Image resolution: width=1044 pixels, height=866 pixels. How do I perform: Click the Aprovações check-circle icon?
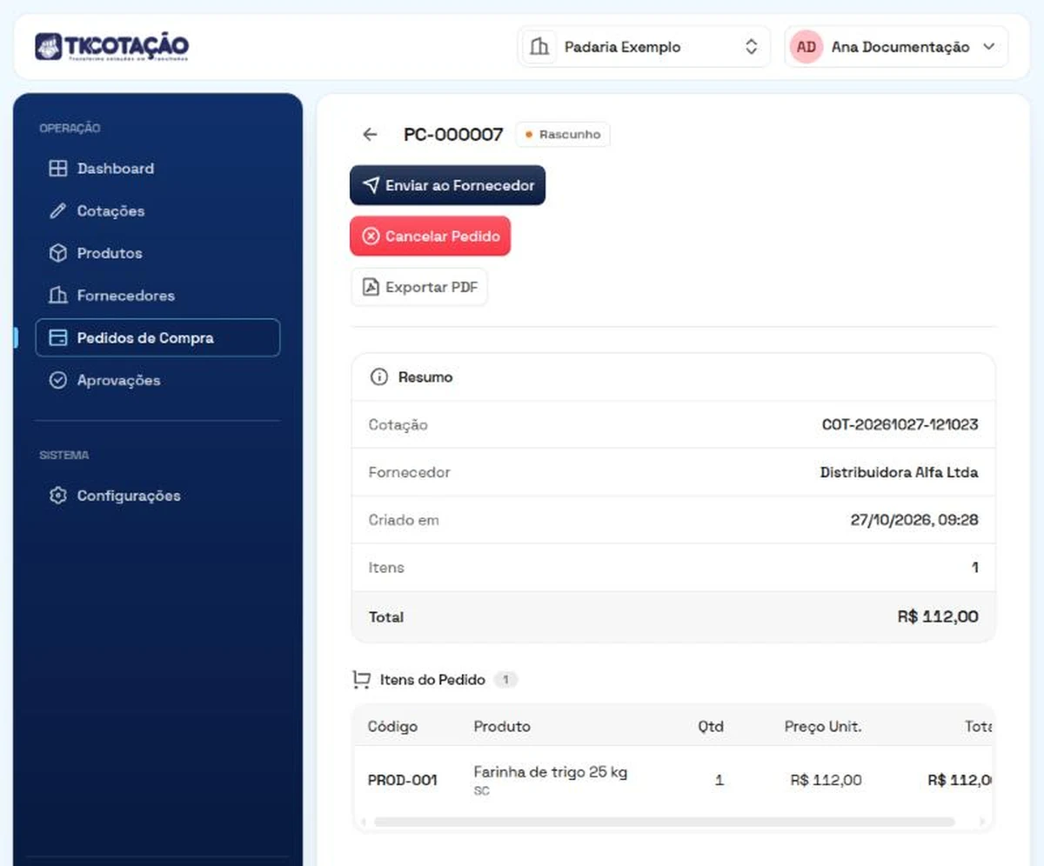click(57, 380)
